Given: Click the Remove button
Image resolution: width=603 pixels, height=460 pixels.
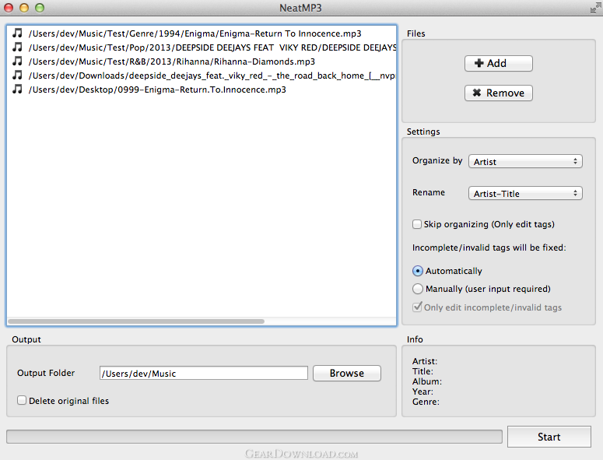Looking at the screenshot, I should click(499, 93).
